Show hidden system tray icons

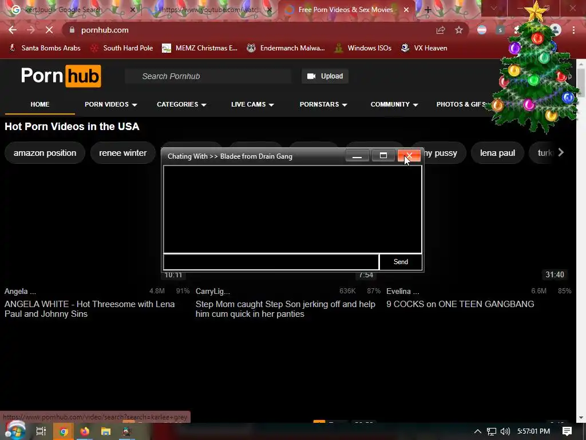478,431
